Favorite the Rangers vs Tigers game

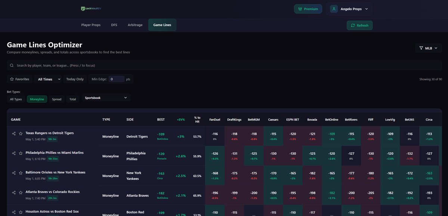[x=21, y=133]
